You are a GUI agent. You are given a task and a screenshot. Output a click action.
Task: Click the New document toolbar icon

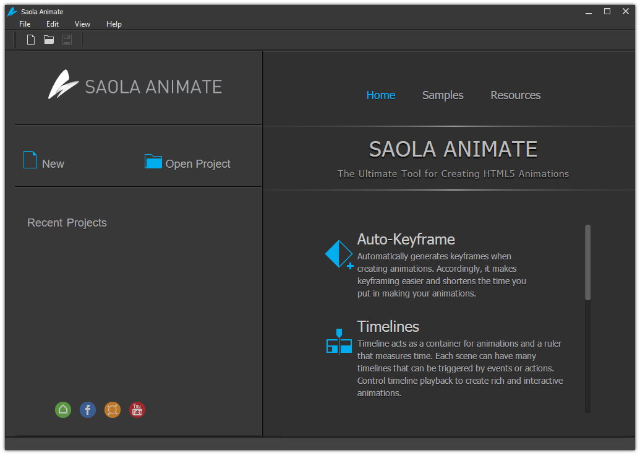click(30, 39)
